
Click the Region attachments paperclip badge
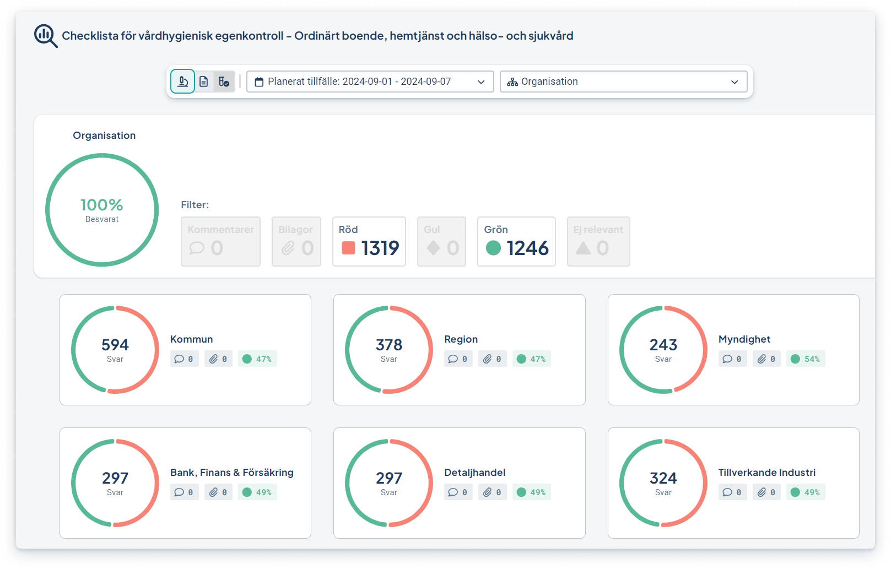[493, 359]
